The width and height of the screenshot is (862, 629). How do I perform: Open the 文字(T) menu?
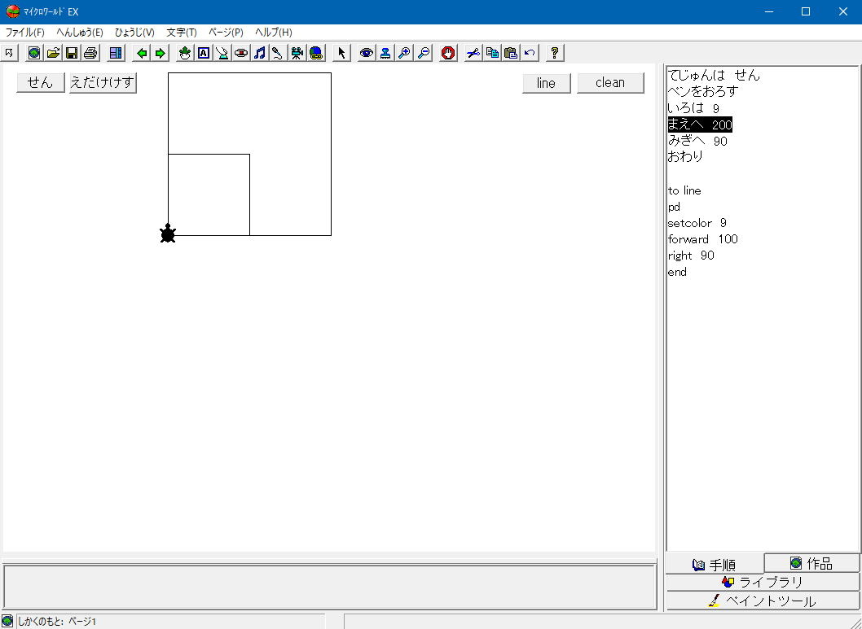click(182, 33)
